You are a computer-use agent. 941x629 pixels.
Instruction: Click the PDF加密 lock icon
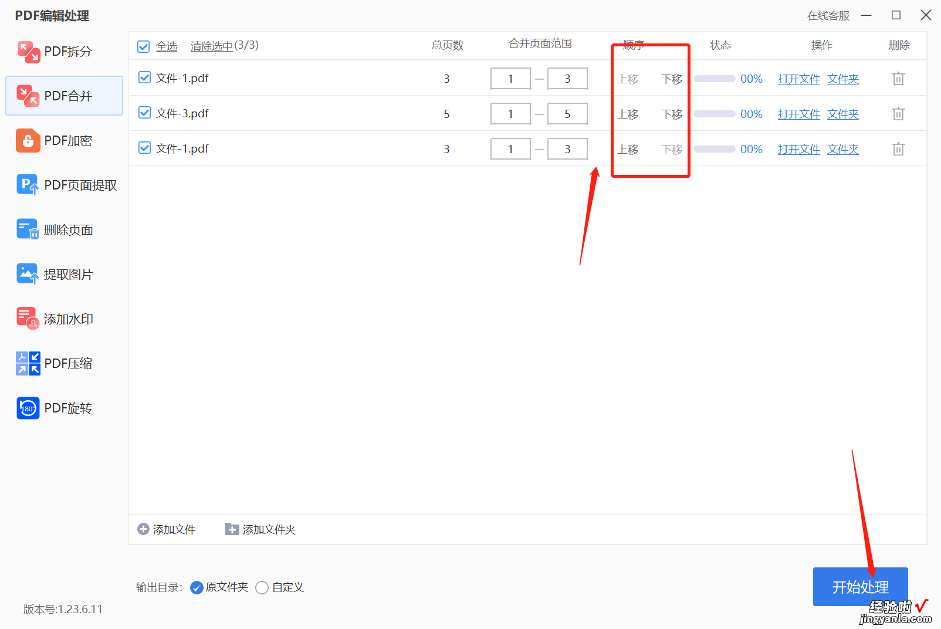pyautogui.click(x=28, y=141)
